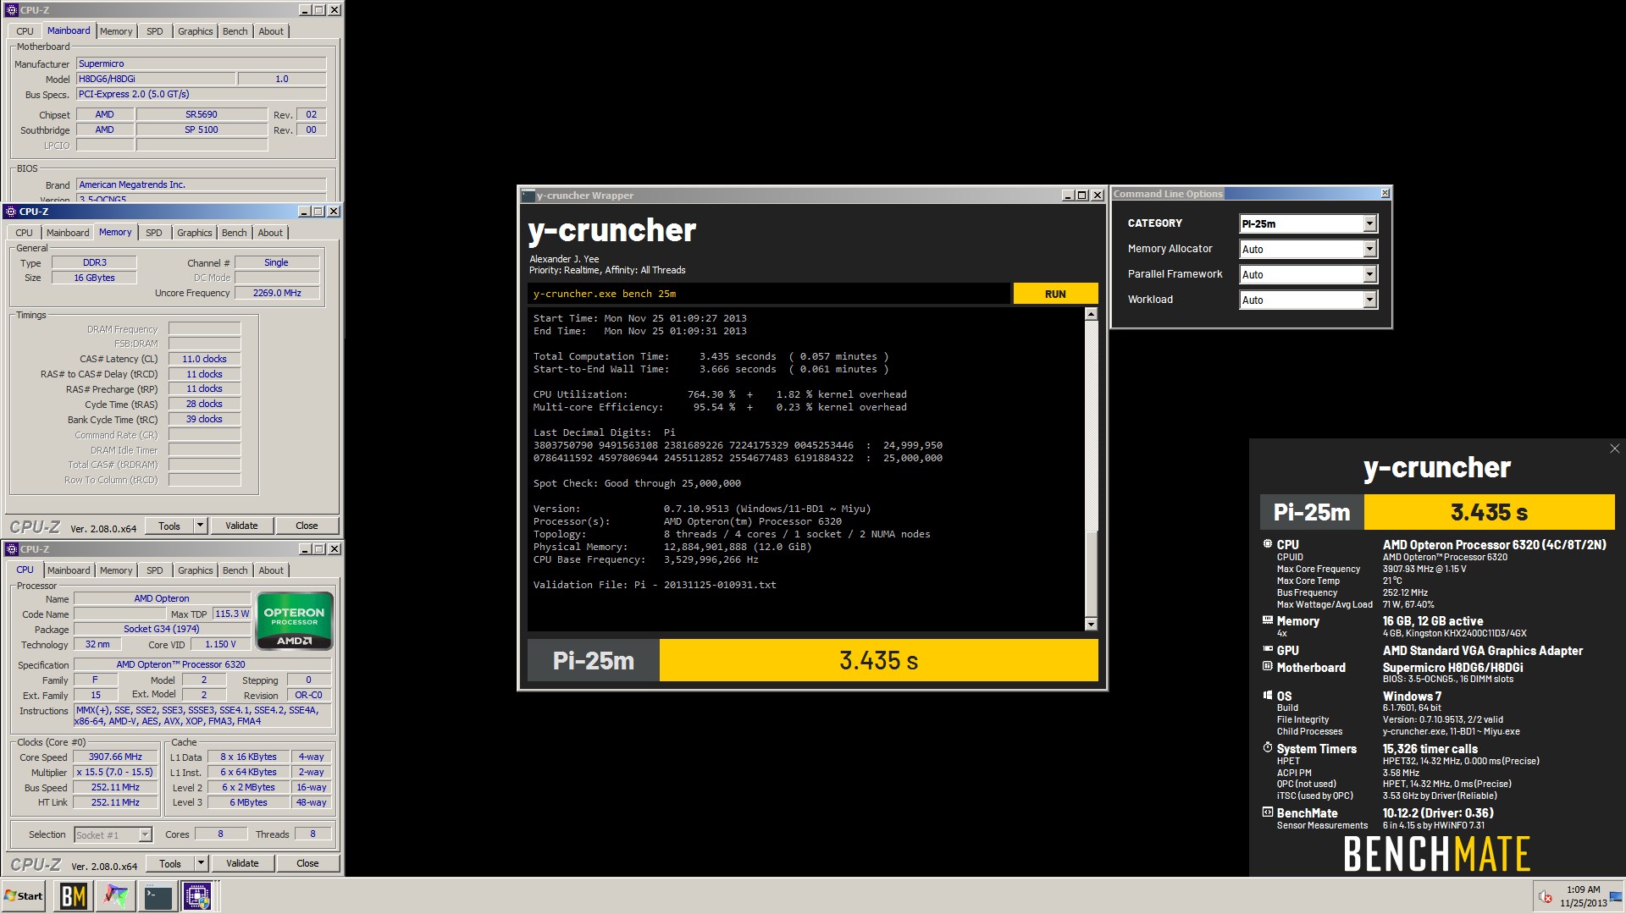Click the yellow RUN button

1055,294
